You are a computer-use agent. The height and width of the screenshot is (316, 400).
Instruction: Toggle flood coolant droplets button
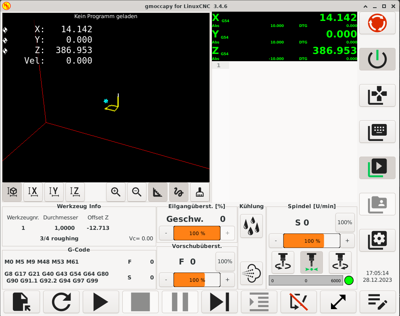point(251,226)
